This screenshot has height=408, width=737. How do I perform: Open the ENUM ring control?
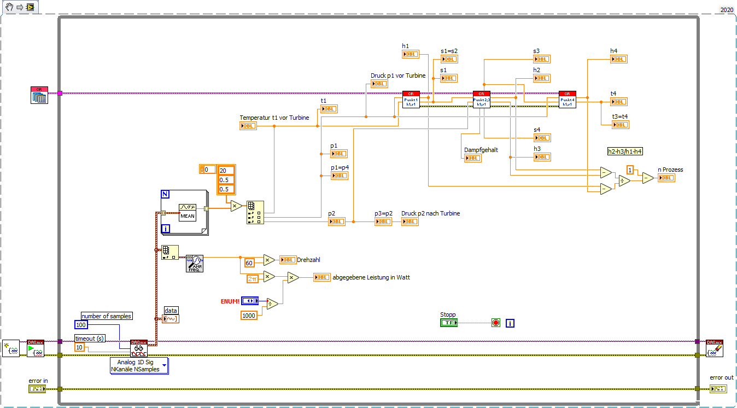pos(250,301)
